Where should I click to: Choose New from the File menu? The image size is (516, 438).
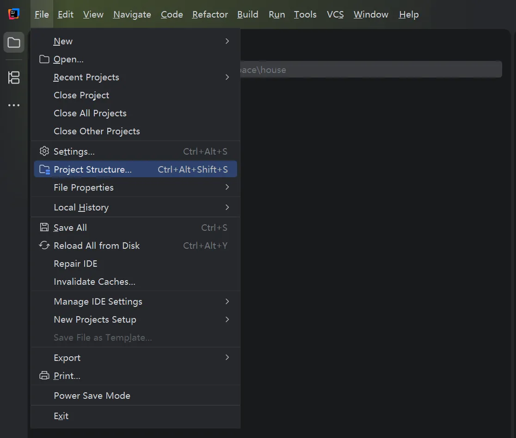(135, 41)
